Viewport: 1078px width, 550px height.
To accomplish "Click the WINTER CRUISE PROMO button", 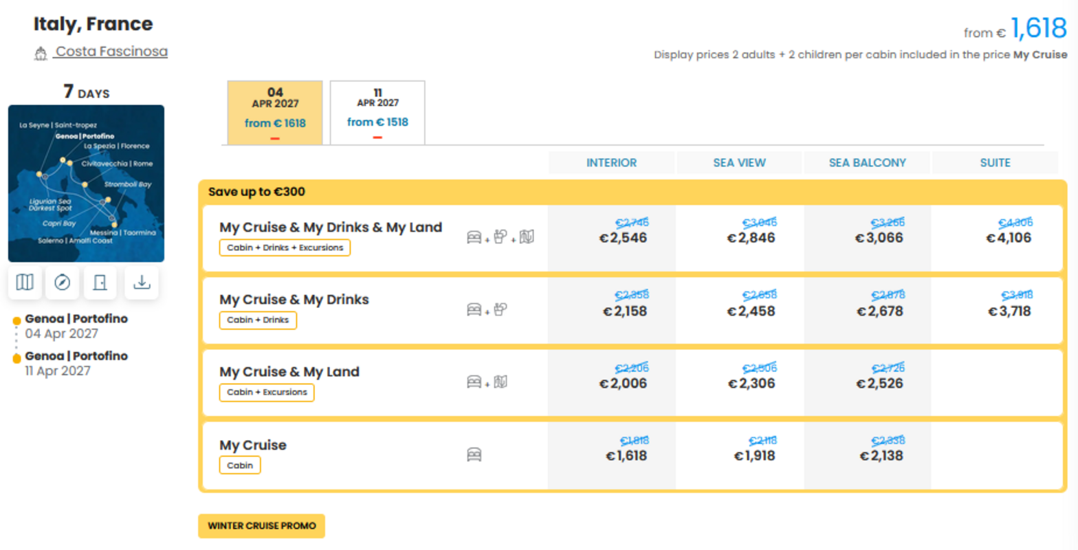I will point(262,526).
